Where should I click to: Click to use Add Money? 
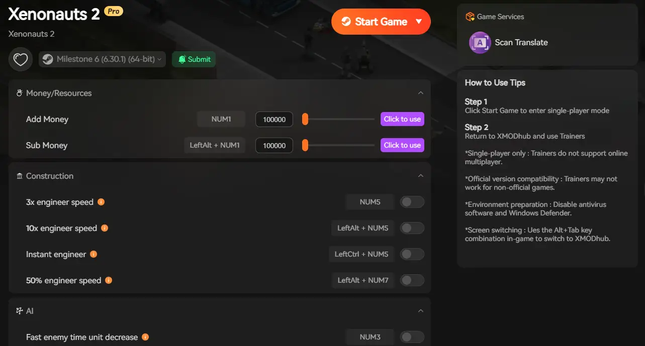[402, 119]
